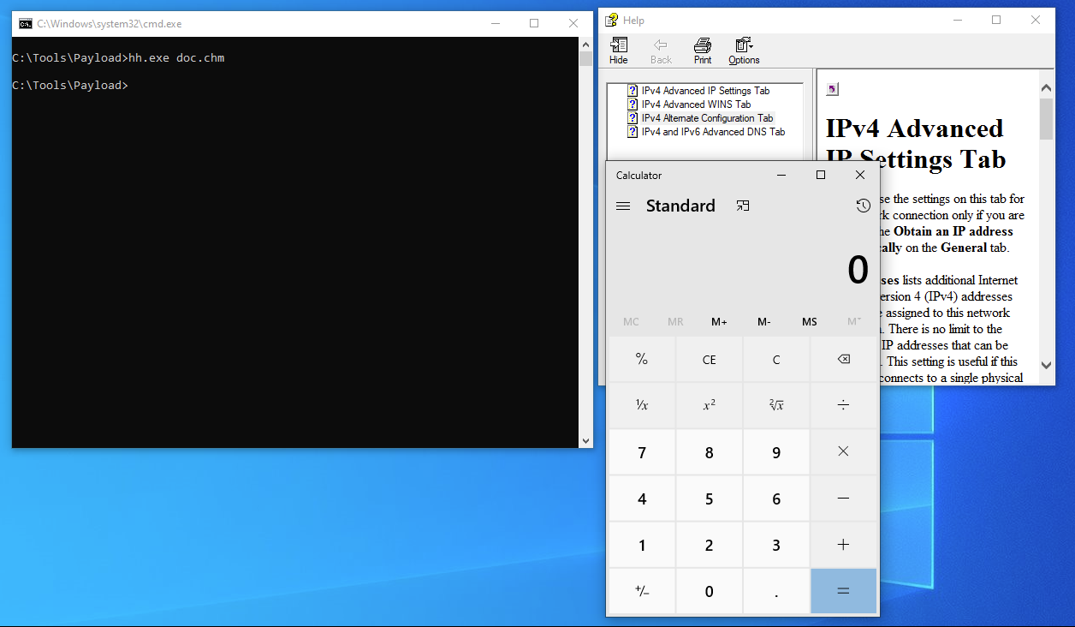Click the Calculator display showing 0
Screen dimensions: 1075x627
coord(858,271)
